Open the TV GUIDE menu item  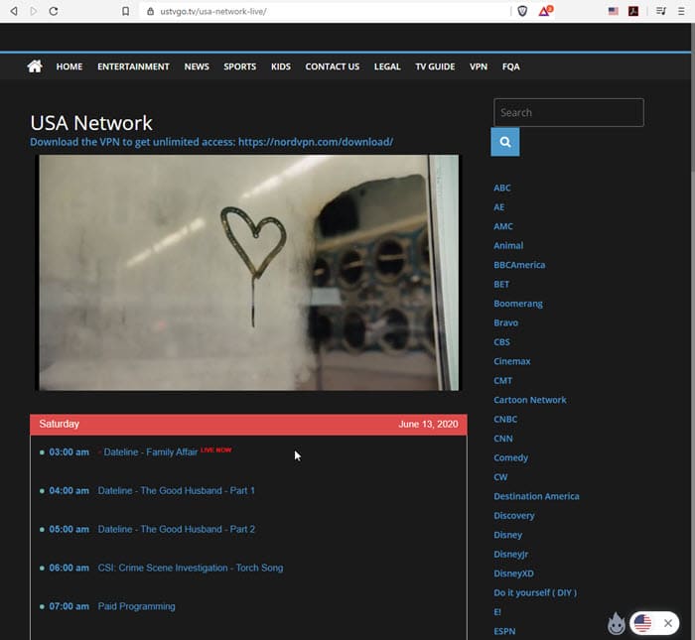coord(435,66)
